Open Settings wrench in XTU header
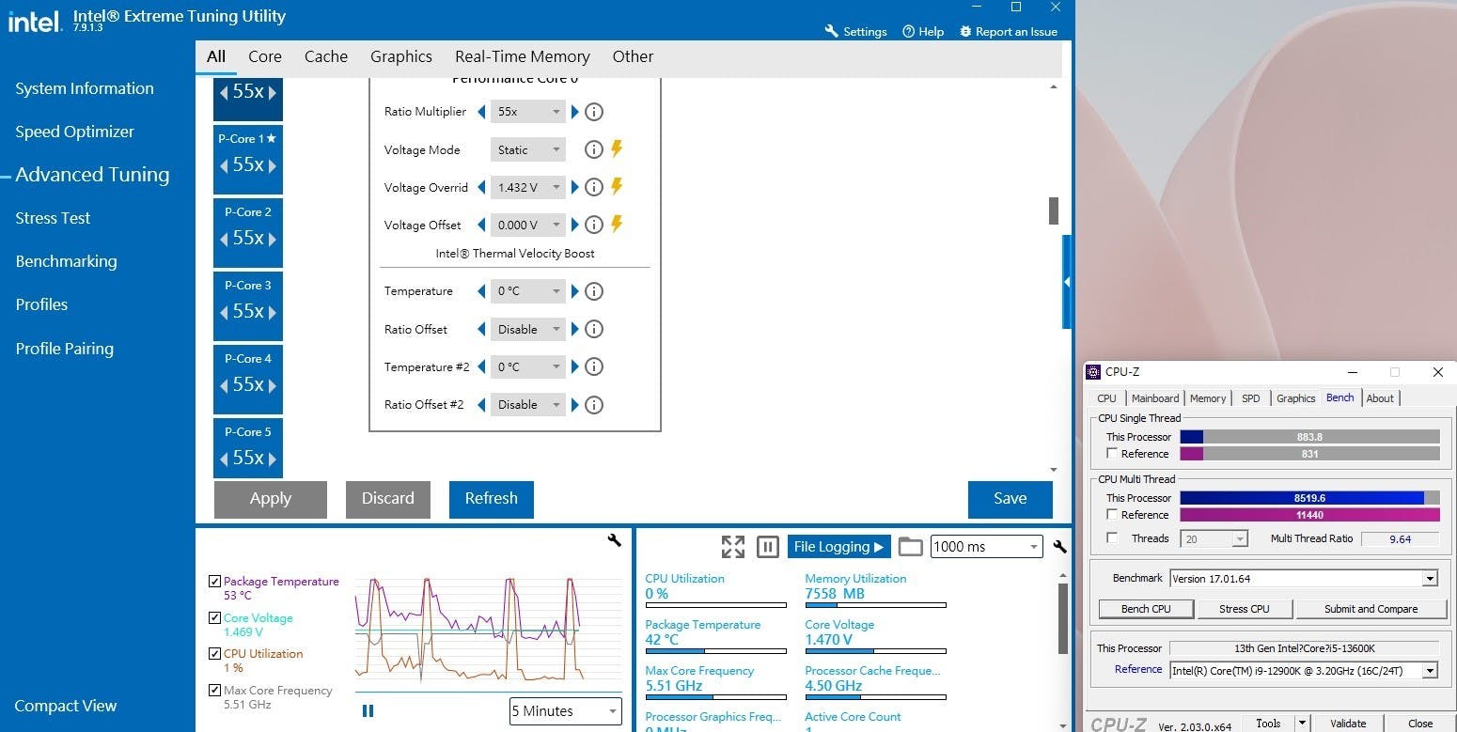 (x=831, y=31)
